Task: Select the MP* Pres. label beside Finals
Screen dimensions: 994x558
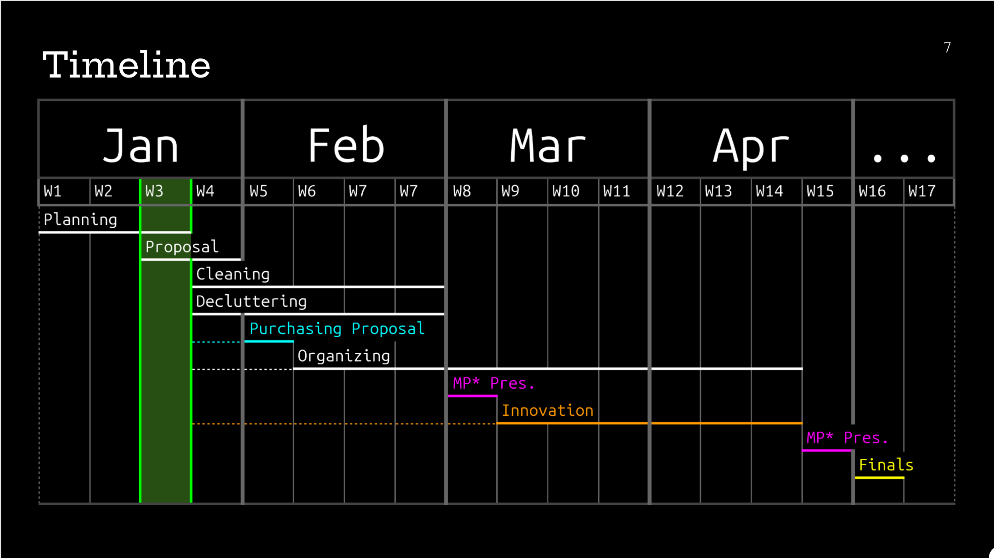Action: pyautogui.click(x=848, y=438)
